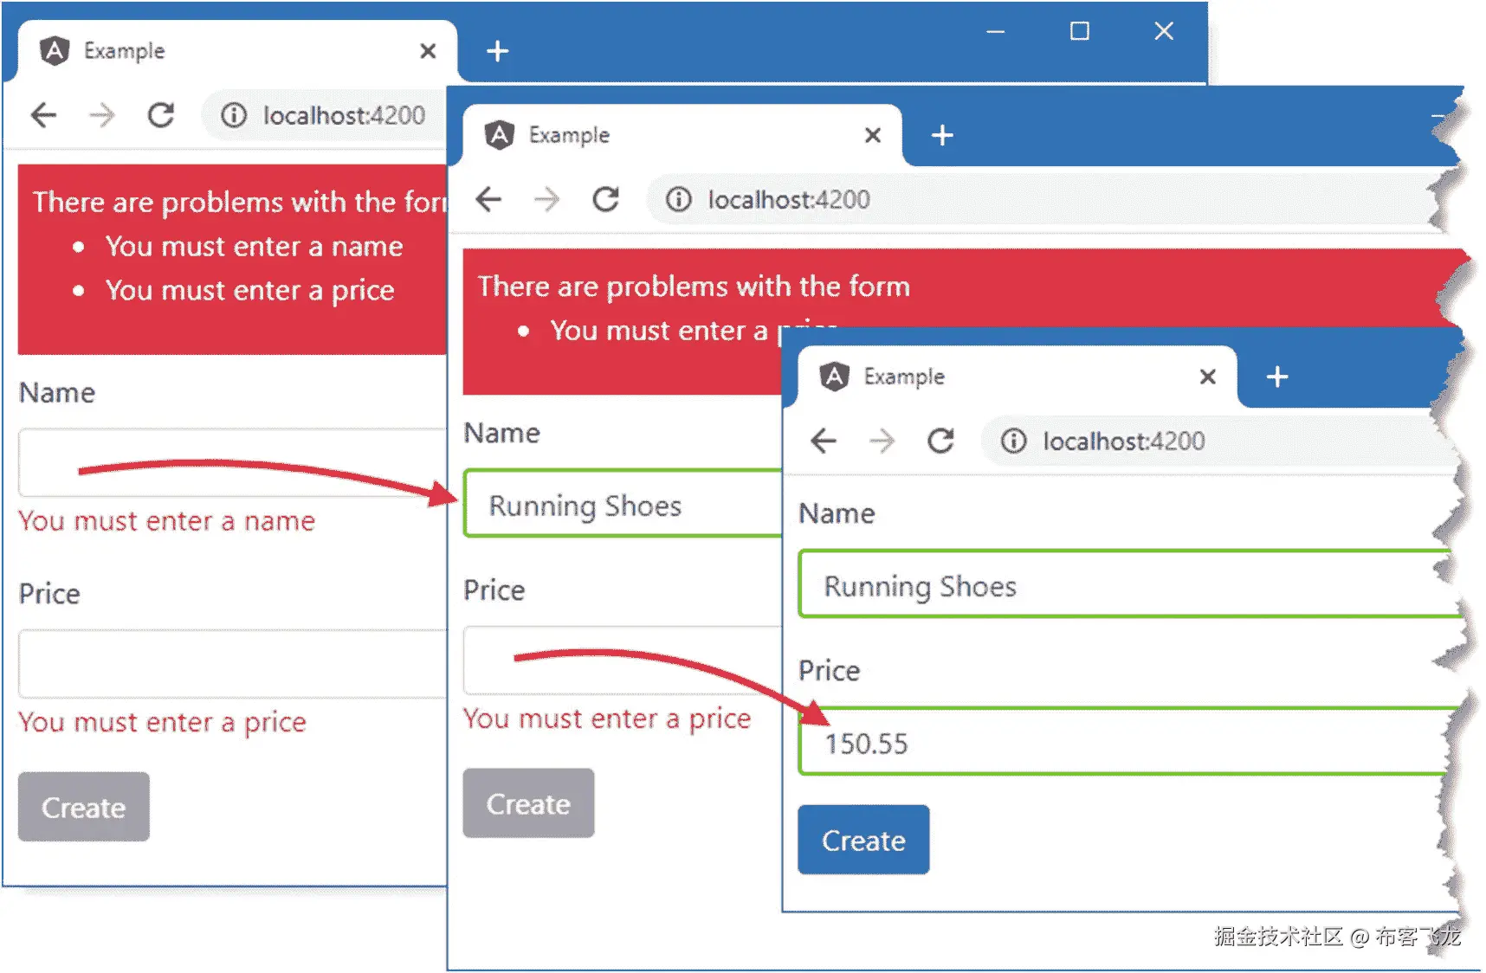Click the Price label in middle window
1486x973 pixels.
click(x=494, y=590)
